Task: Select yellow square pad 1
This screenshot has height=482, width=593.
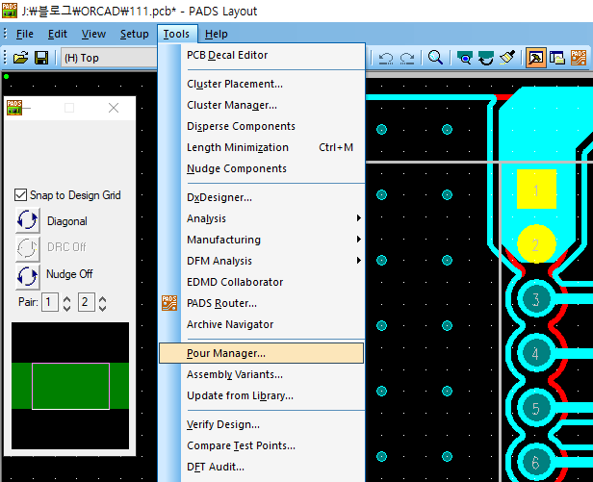Action: coord(536,189)
